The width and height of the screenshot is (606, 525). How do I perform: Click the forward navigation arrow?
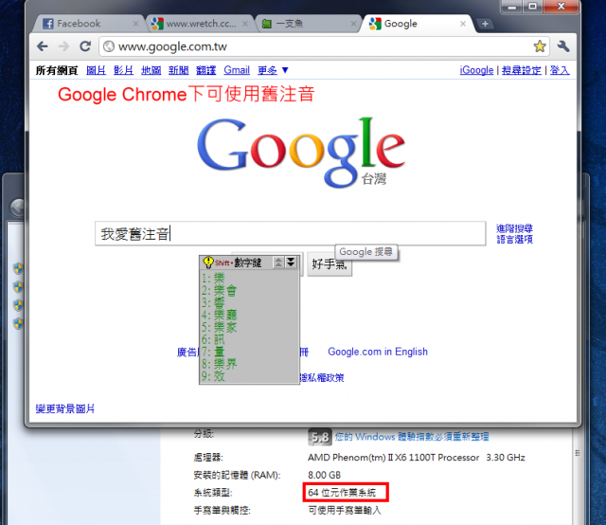63,46
